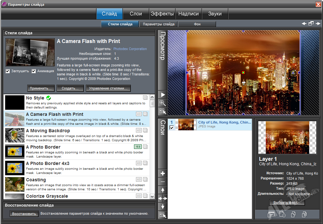323x224 pixels.
Task: Add a new layer with plus icon
Action: point(163,174)
